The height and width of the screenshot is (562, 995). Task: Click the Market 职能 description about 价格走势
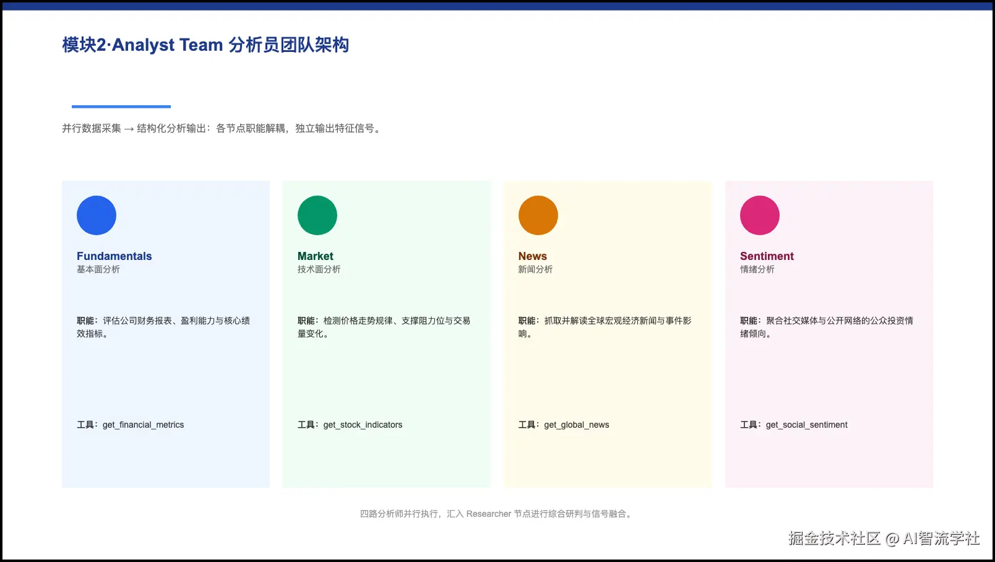[x=384, y=327]
